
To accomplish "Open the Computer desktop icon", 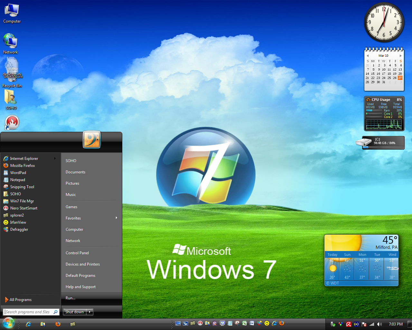I will tap(12, 13).
